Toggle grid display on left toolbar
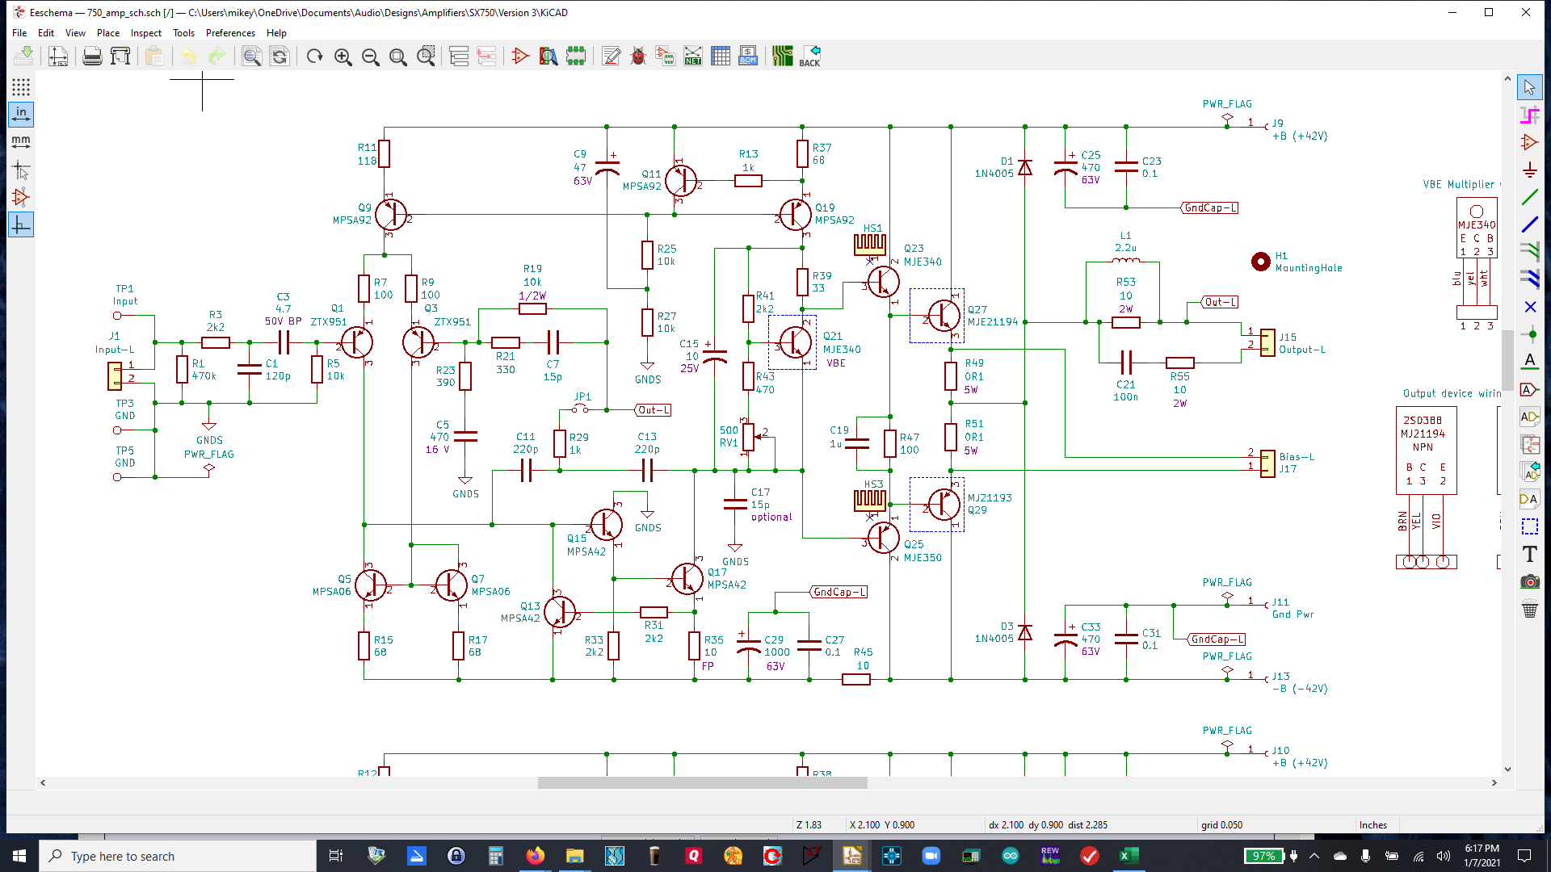The image size is (1551, 872). coord(21,87)
